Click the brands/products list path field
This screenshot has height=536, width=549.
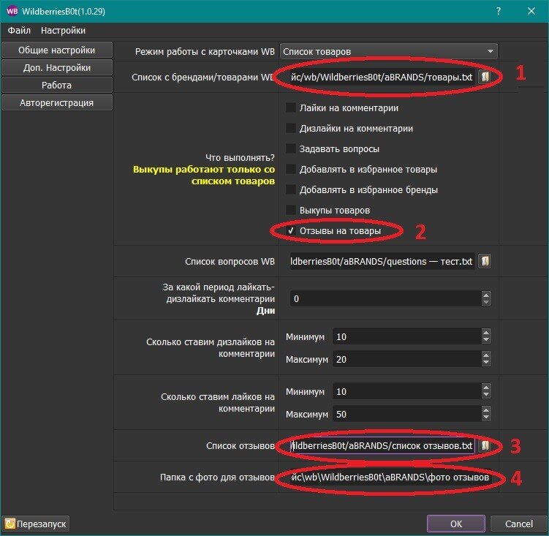point(382,76)
